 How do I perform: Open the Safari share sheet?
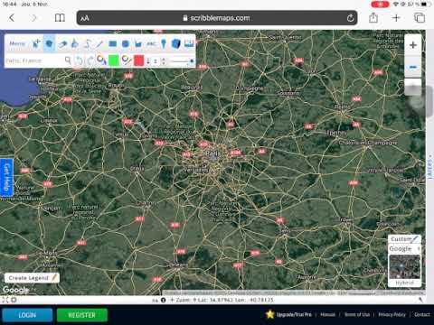pos(373,18)
